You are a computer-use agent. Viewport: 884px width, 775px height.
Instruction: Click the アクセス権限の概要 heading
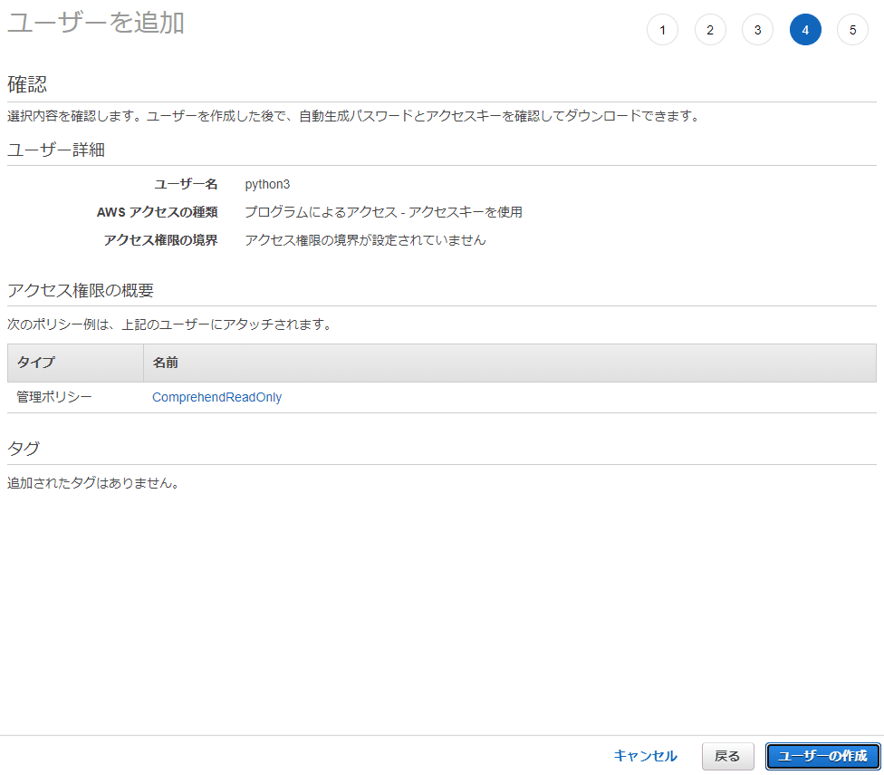(81, 290)
